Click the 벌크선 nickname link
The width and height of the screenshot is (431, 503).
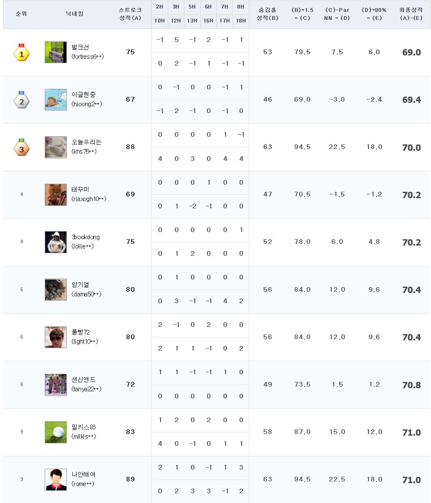(80, 47)
